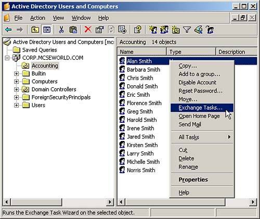Click the Back arrow toolbar icon
The width and height of the screenshot is (260, 219).
(x=8, y=30)
